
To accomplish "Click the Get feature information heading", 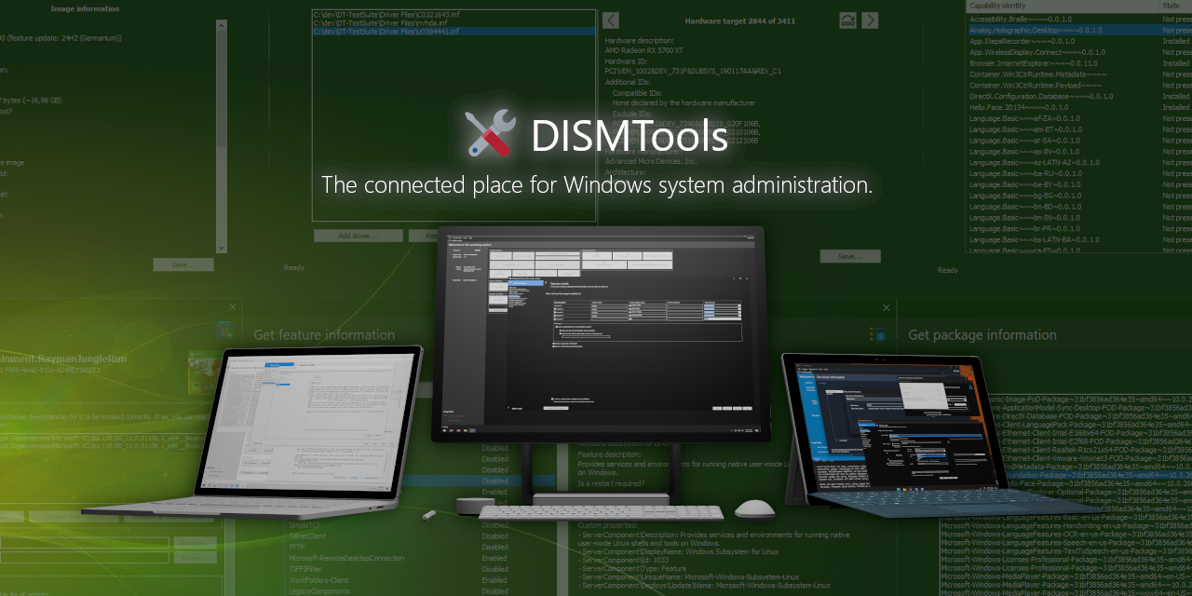I will click(x=324, y=334).
